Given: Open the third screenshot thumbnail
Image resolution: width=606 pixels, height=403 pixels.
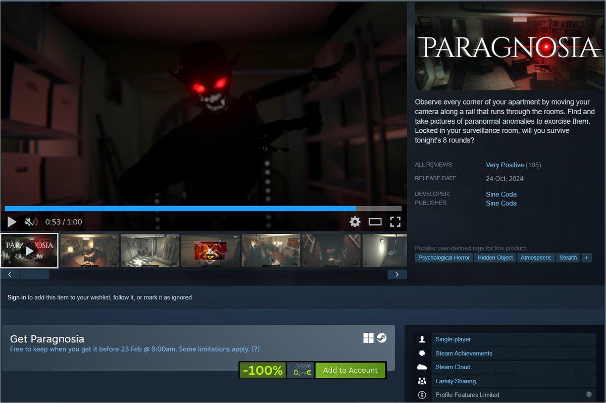Looking at the screenshot, I should click(x=150, y=250).
